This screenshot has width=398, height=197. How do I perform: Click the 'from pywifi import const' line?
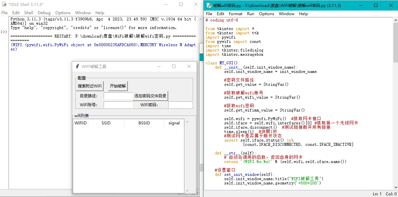[x=233, y=42]
